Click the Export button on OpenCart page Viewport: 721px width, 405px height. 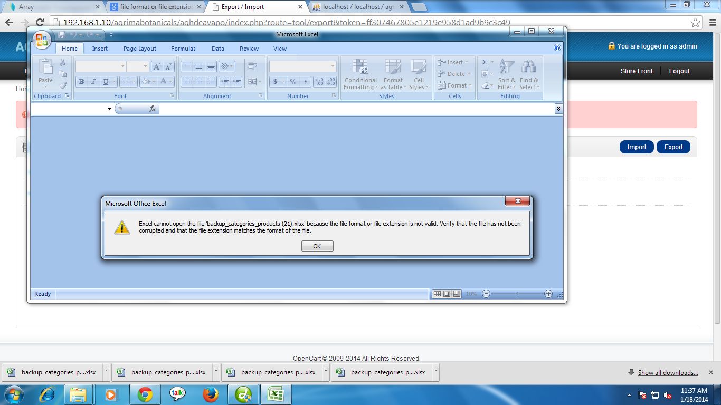[x=673, y=147]
